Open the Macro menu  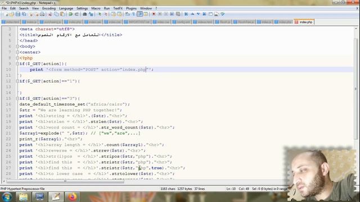pyautogui.click(x=96, y=8)
